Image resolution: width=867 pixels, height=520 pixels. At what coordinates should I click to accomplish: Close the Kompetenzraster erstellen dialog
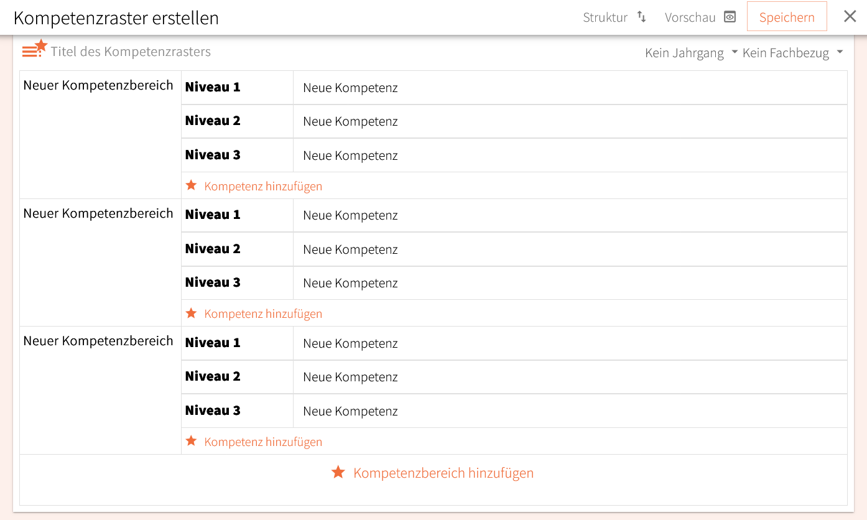pyautogui.click(x=850, y=17)
